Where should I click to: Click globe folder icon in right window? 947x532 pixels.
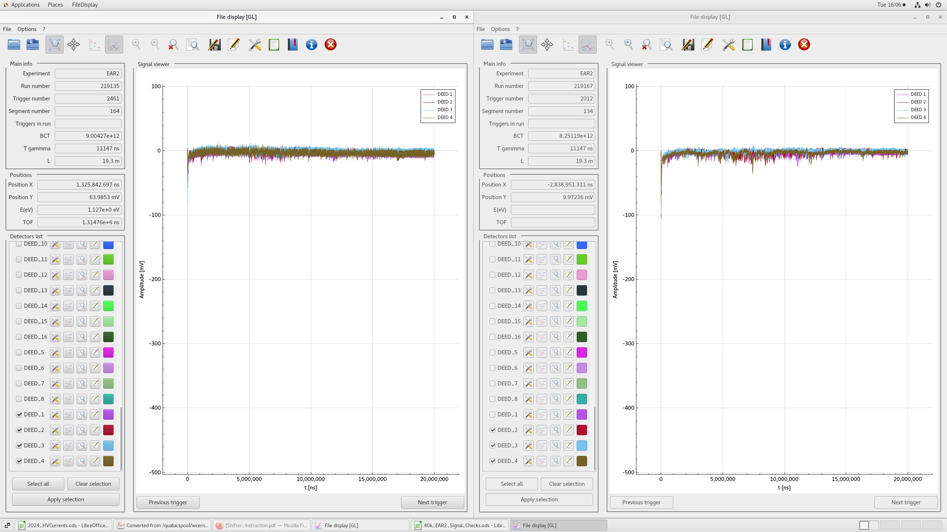coord(506,44)
